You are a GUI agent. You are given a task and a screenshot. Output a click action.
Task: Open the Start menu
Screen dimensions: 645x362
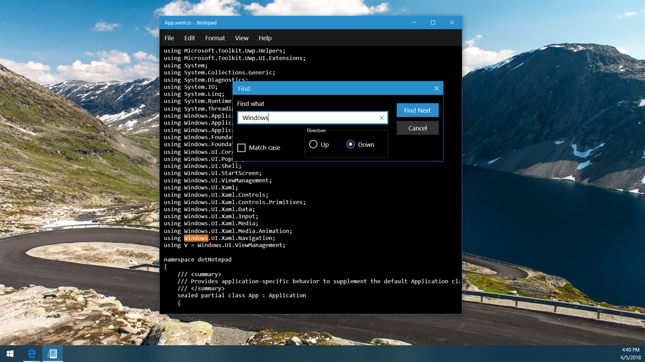coord(9,353)
